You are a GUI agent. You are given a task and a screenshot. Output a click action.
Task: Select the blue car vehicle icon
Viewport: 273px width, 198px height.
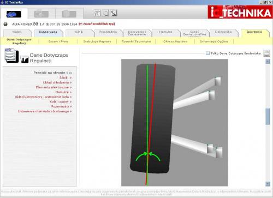(x=14, y=14)
